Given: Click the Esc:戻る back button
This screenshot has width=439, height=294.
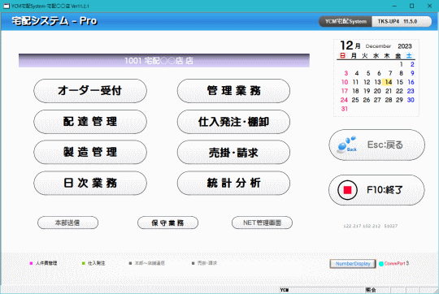Looking at the screenshot, I should (x=376, y=145).
